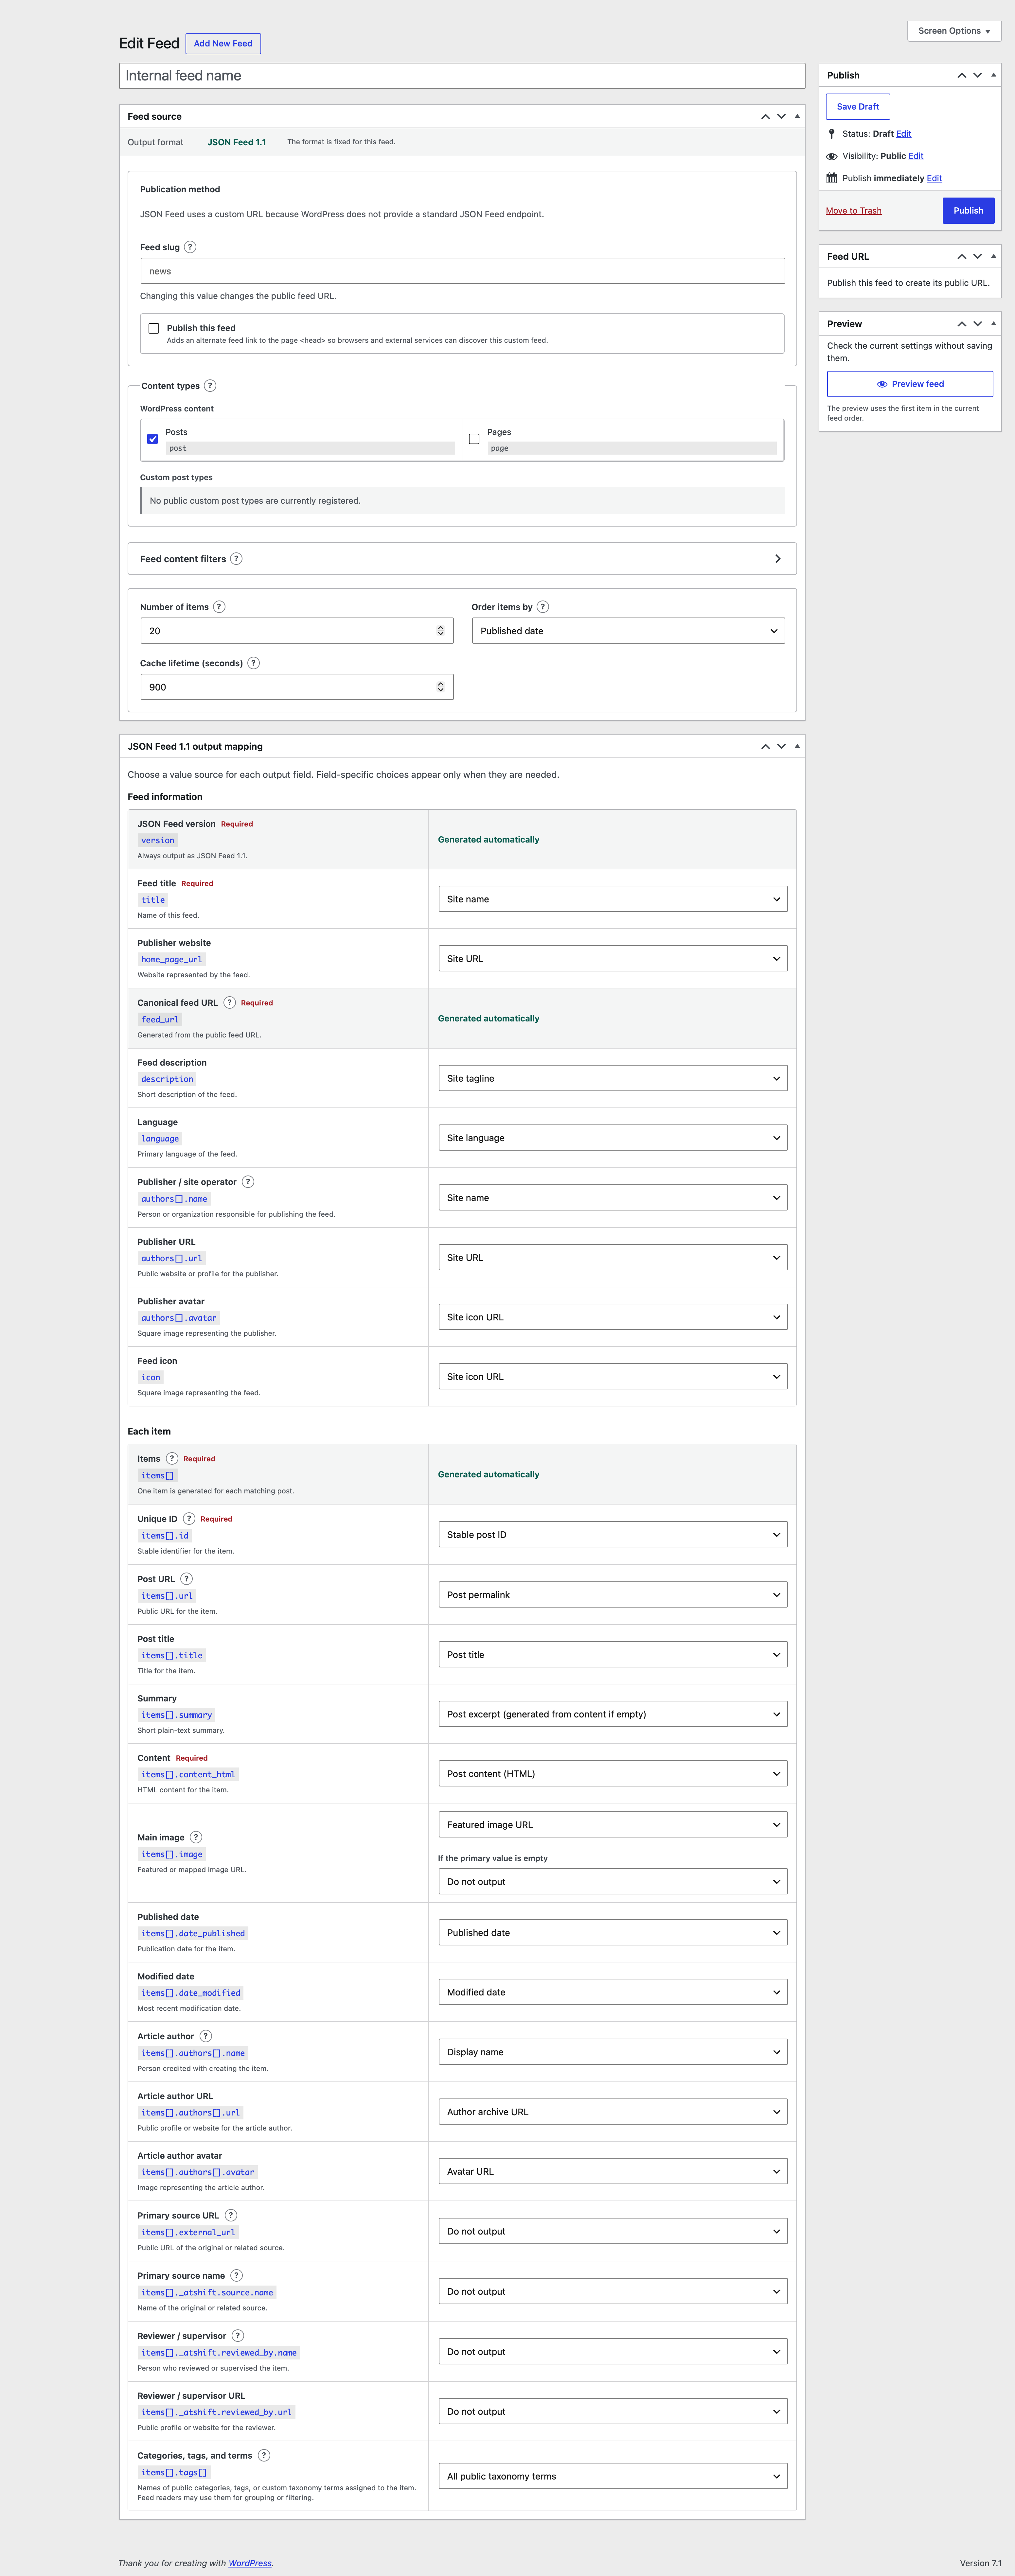This screenshot has height=2576, width=1015.
Task: Enable Publish this feed checkbox
Action: (154, 328)
